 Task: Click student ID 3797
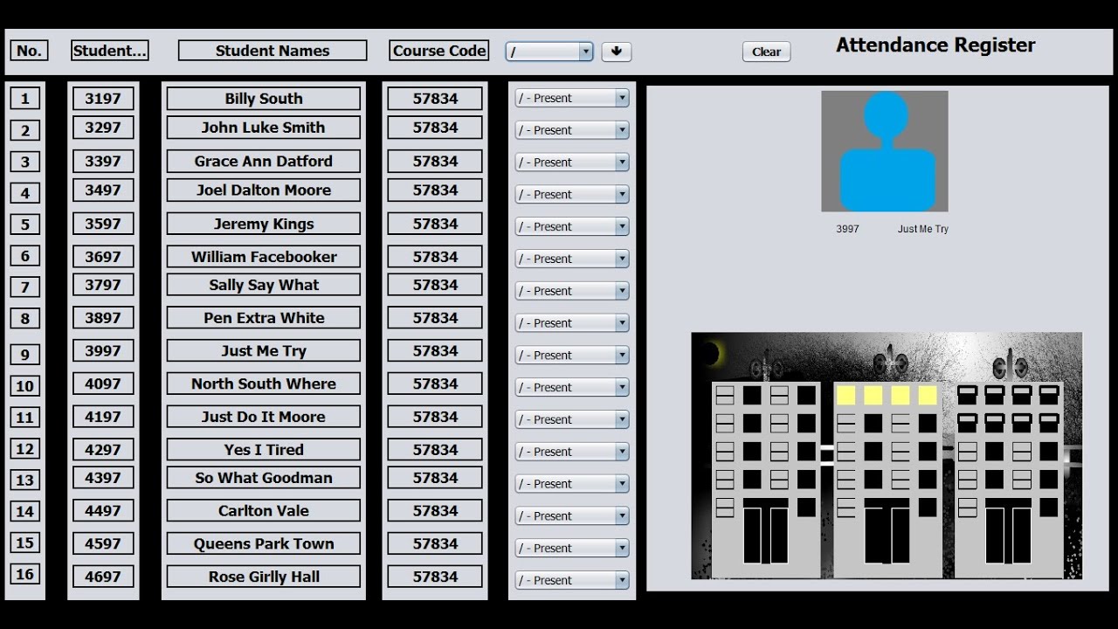click(x=102, y=285)
